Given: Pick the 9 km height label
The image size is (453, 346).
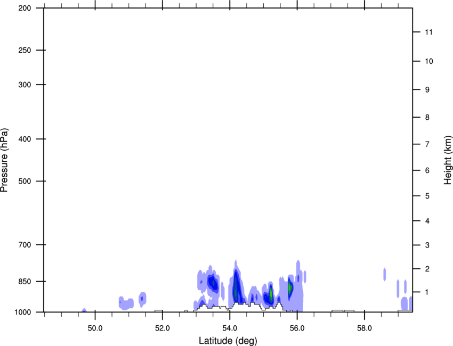Looking at the screenshot, I should point(427,90).
